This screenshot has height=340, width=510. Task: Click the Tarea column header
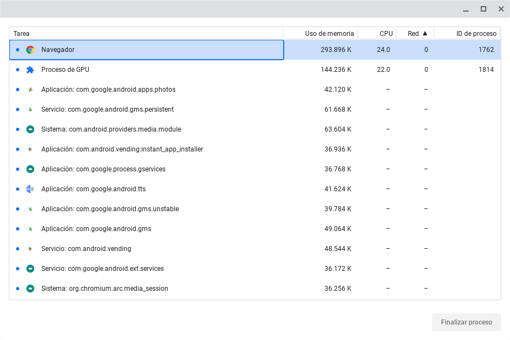21,33
